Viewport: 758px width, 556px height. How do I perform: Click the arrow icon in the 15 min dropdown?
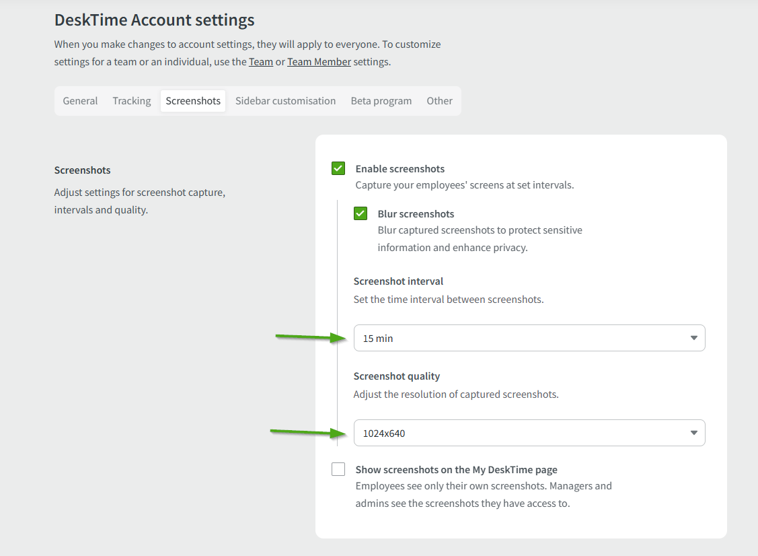point(694,338)
